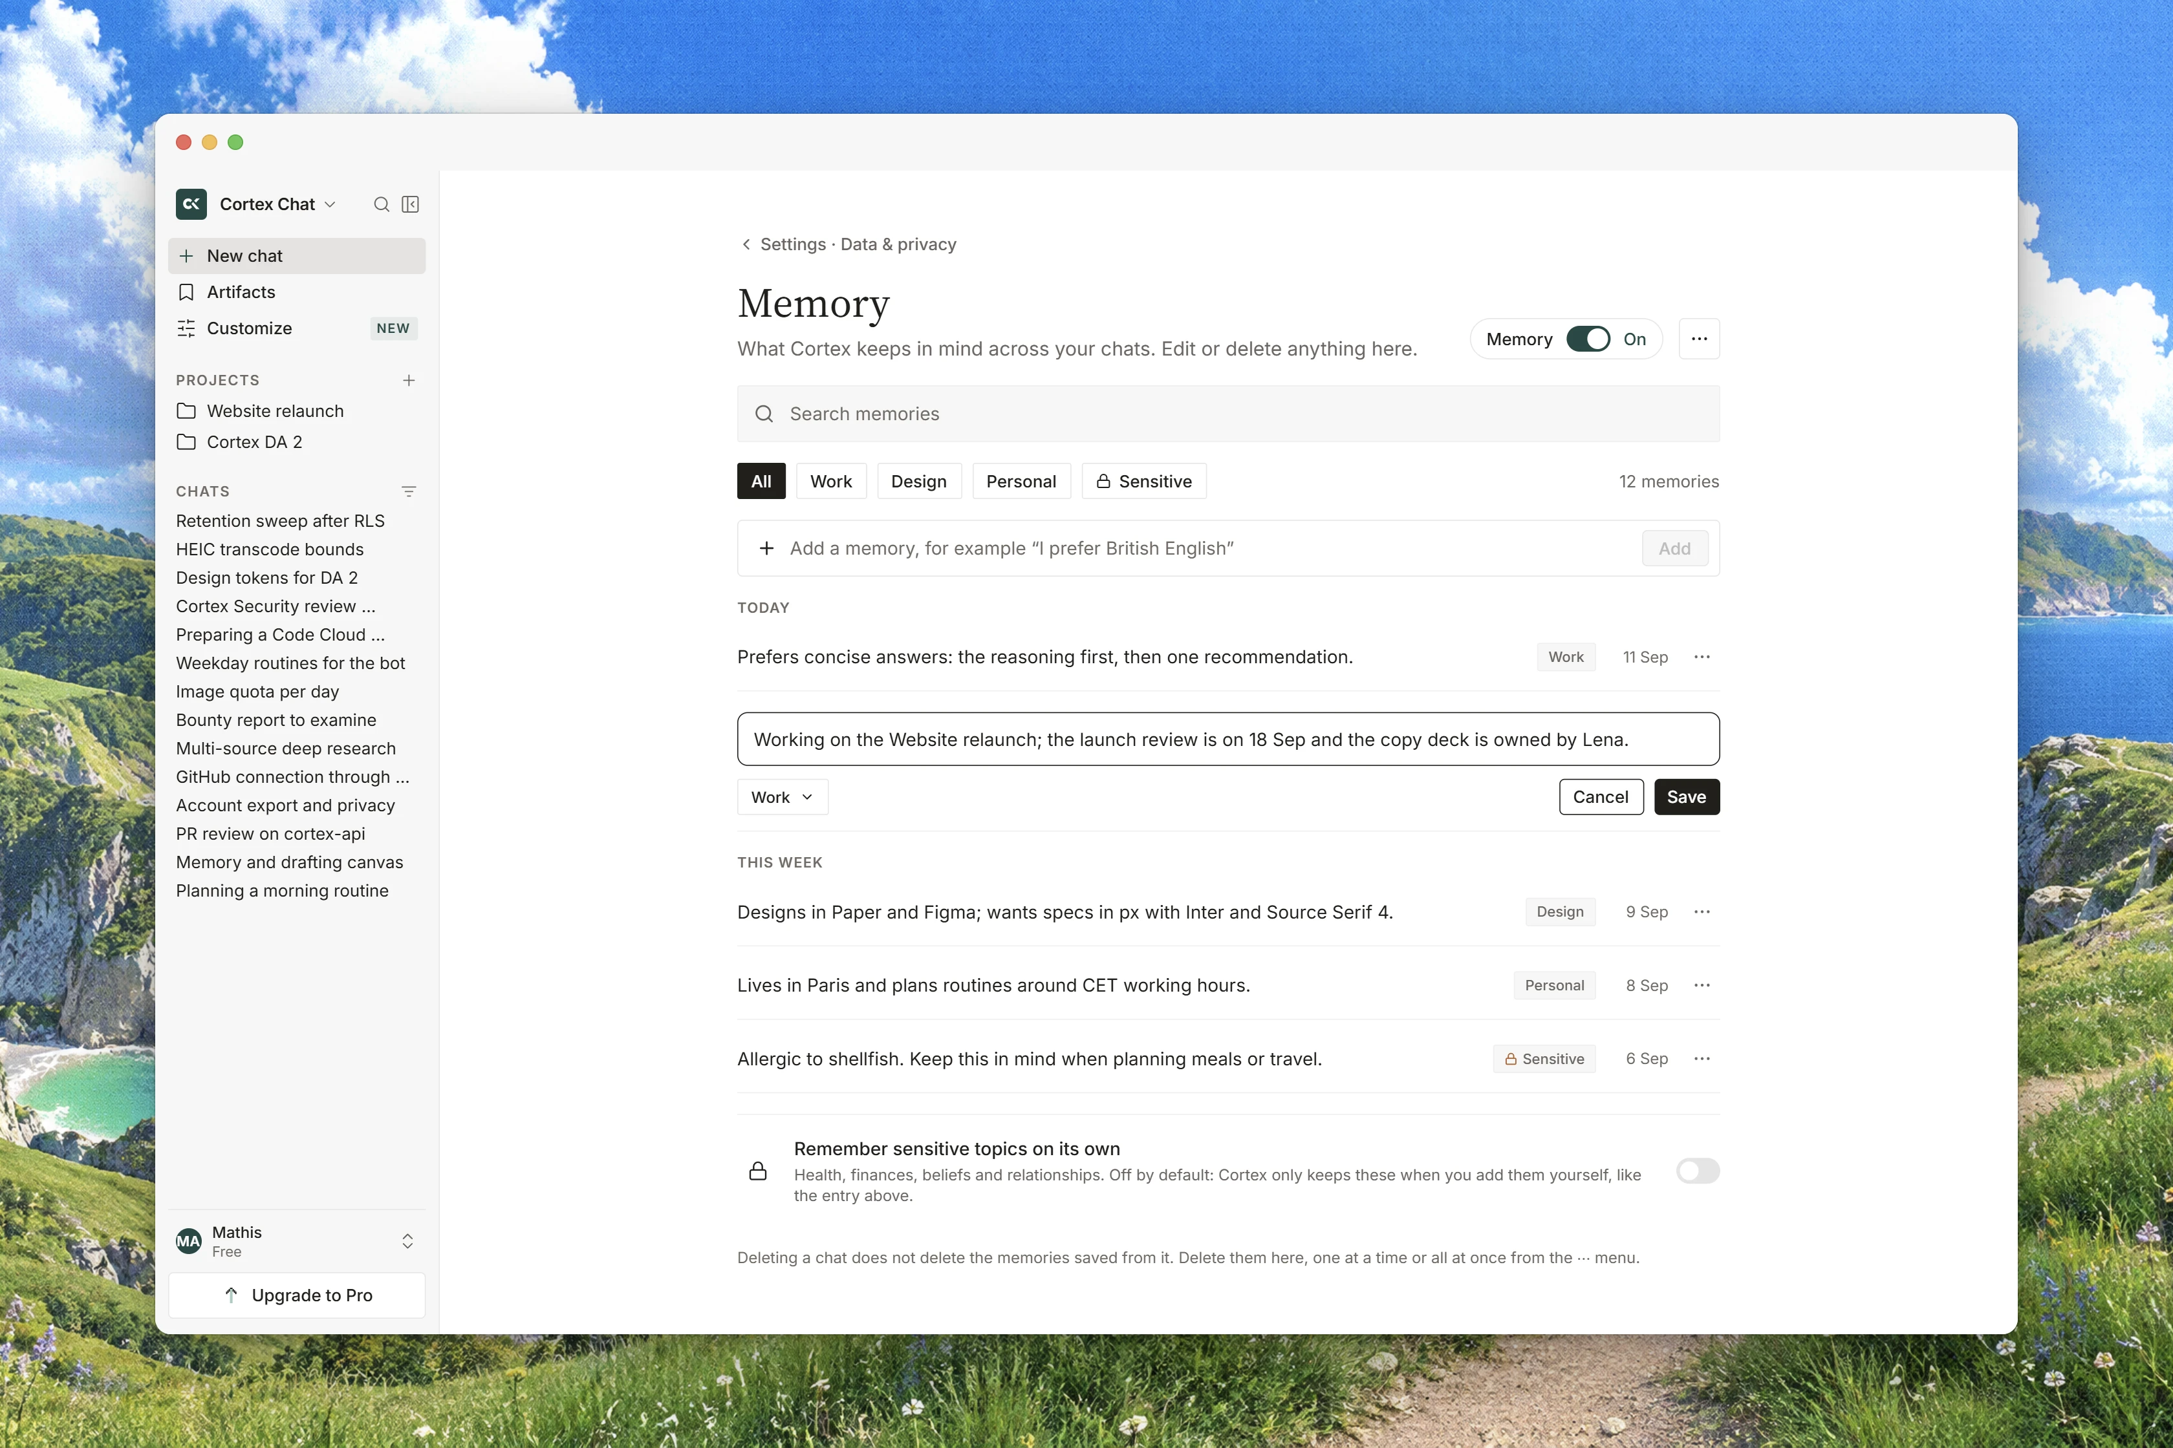Cancel editing the memory

[x=1600, y=797]
